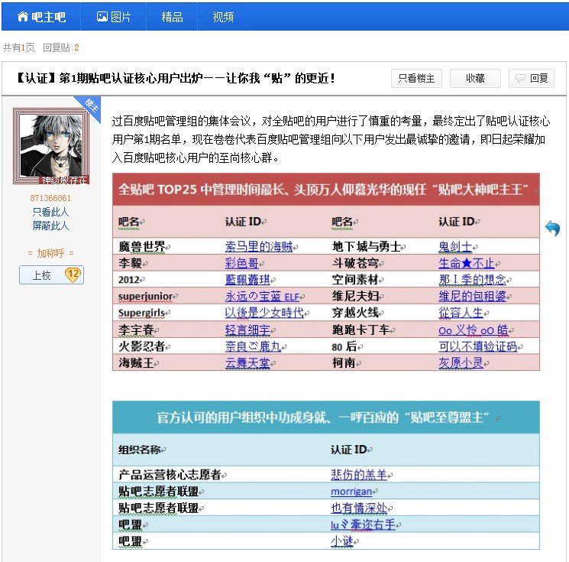Open the 彩色哥 user link
Viewport: 569px width, 562px height.
pos(241,263)
